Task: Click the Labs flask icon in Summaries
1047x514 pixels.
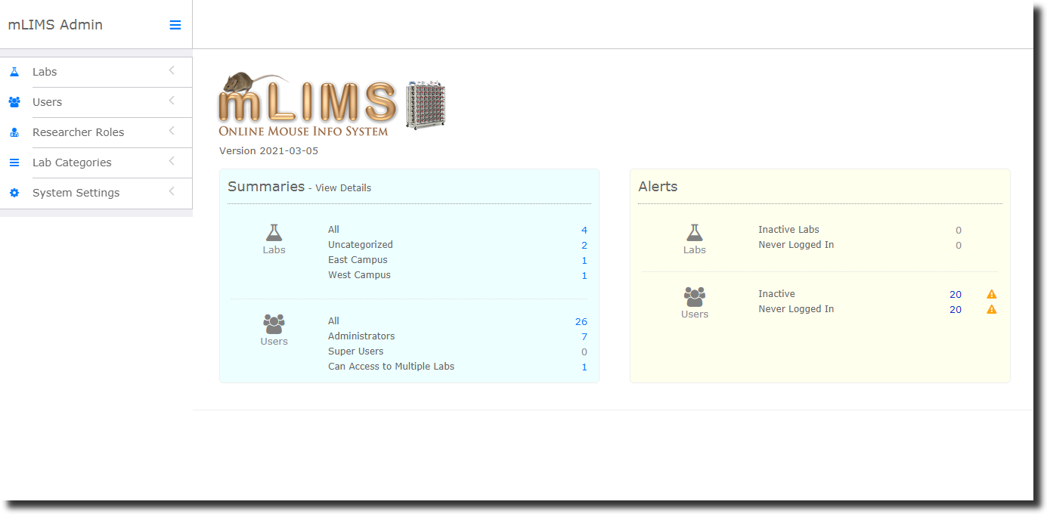Action: point(274,233)
